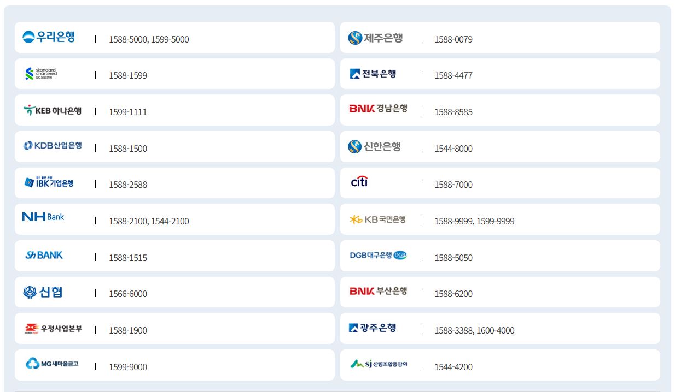Select the 신한은행 logo

coord(374,146)
